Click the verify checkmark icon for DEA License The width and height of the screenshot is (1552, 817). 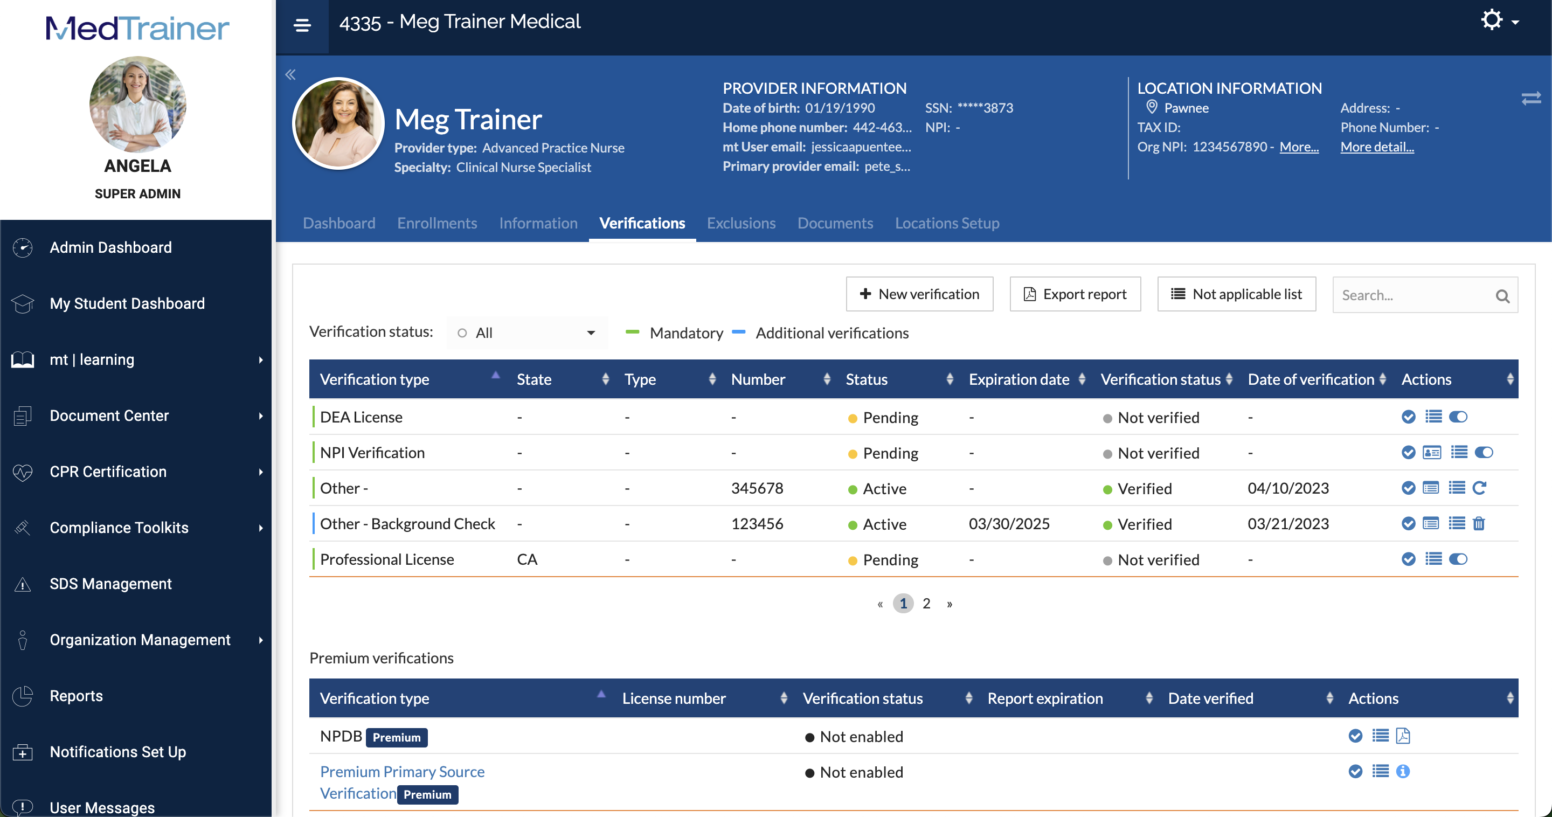1409,417
